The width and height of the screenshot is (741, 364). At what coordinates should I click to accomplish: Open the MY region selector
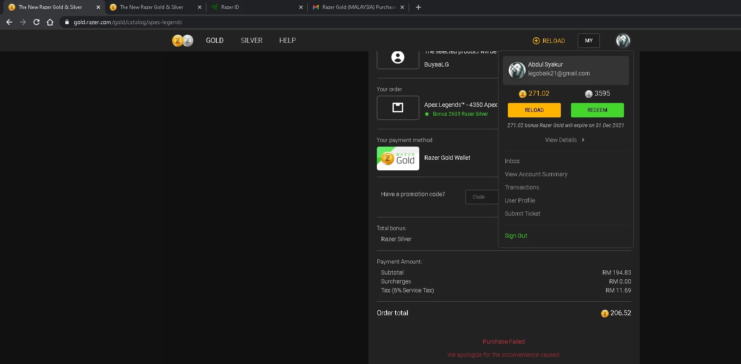click(x=589, y=41)
